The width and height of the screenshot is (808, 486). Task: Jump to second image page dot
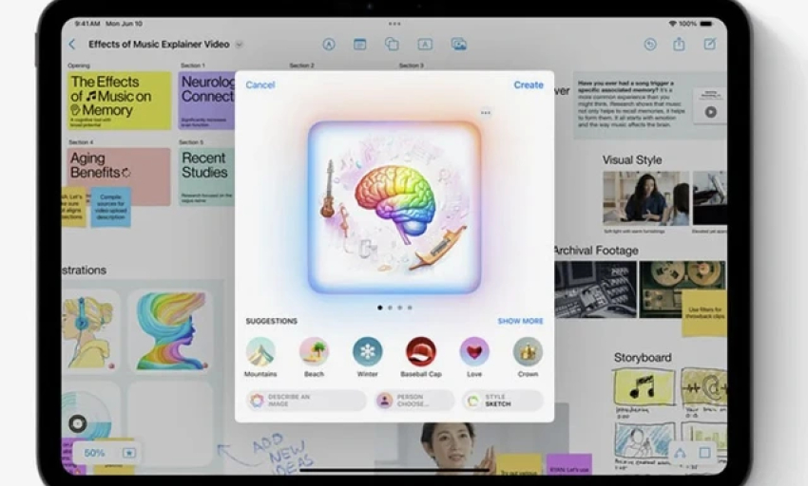click(x=390, y=308)
